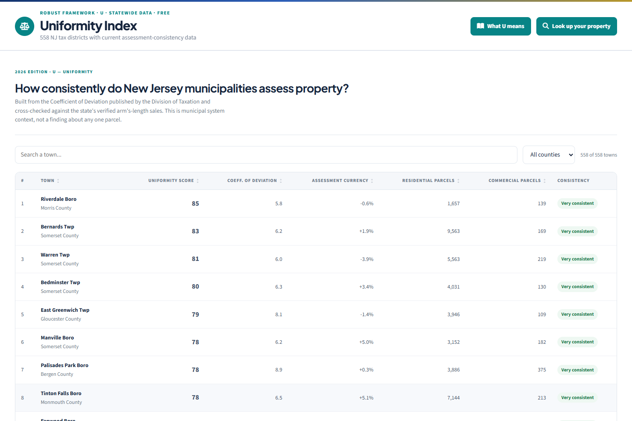Click Look up your property button

(577, 26)
